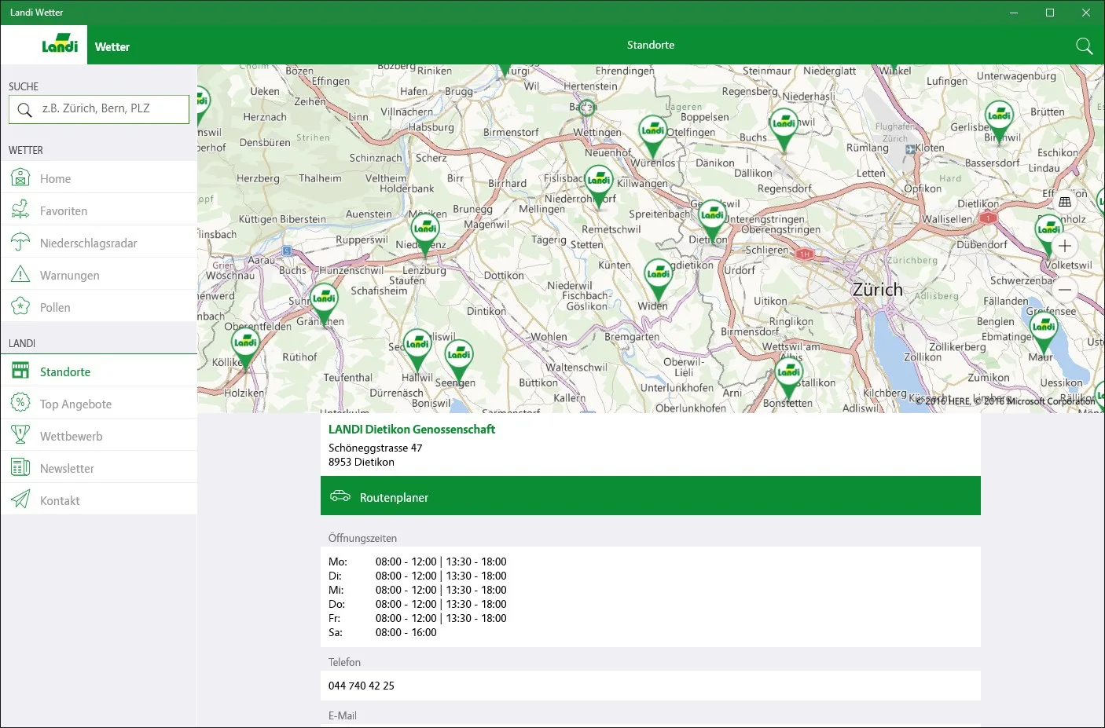Select Standorte in the sidebar

[99, 371]
